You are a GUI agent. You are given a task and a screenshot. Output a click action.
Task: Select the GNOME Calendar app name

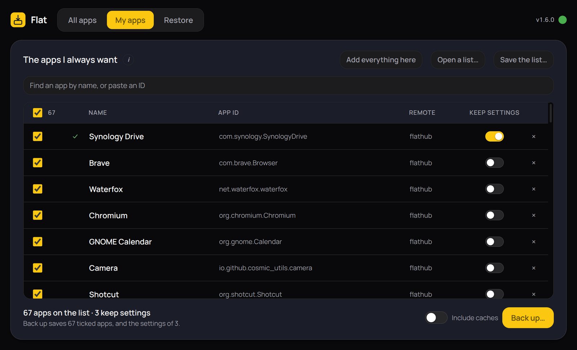coord(120,242)
